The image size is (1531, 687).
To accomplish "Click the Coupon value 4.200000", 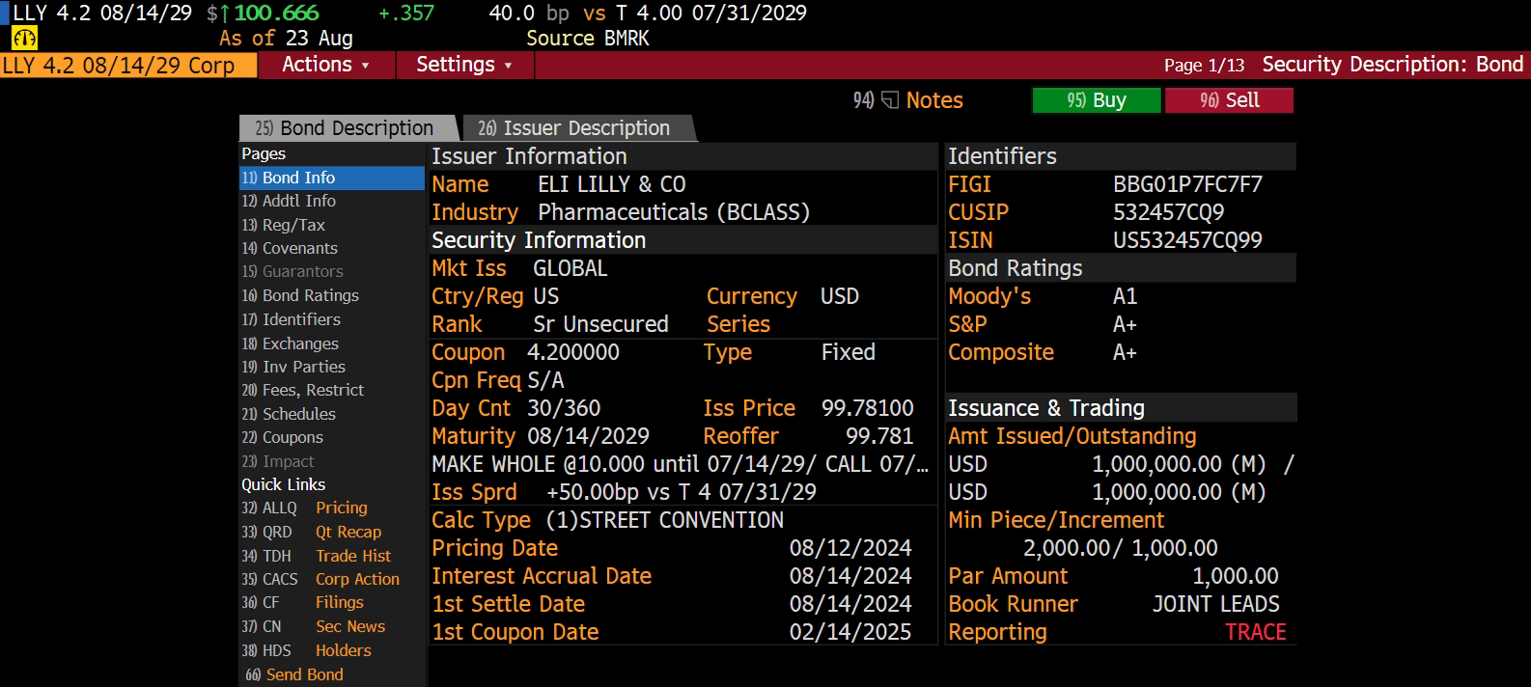I will pos(573,352).
